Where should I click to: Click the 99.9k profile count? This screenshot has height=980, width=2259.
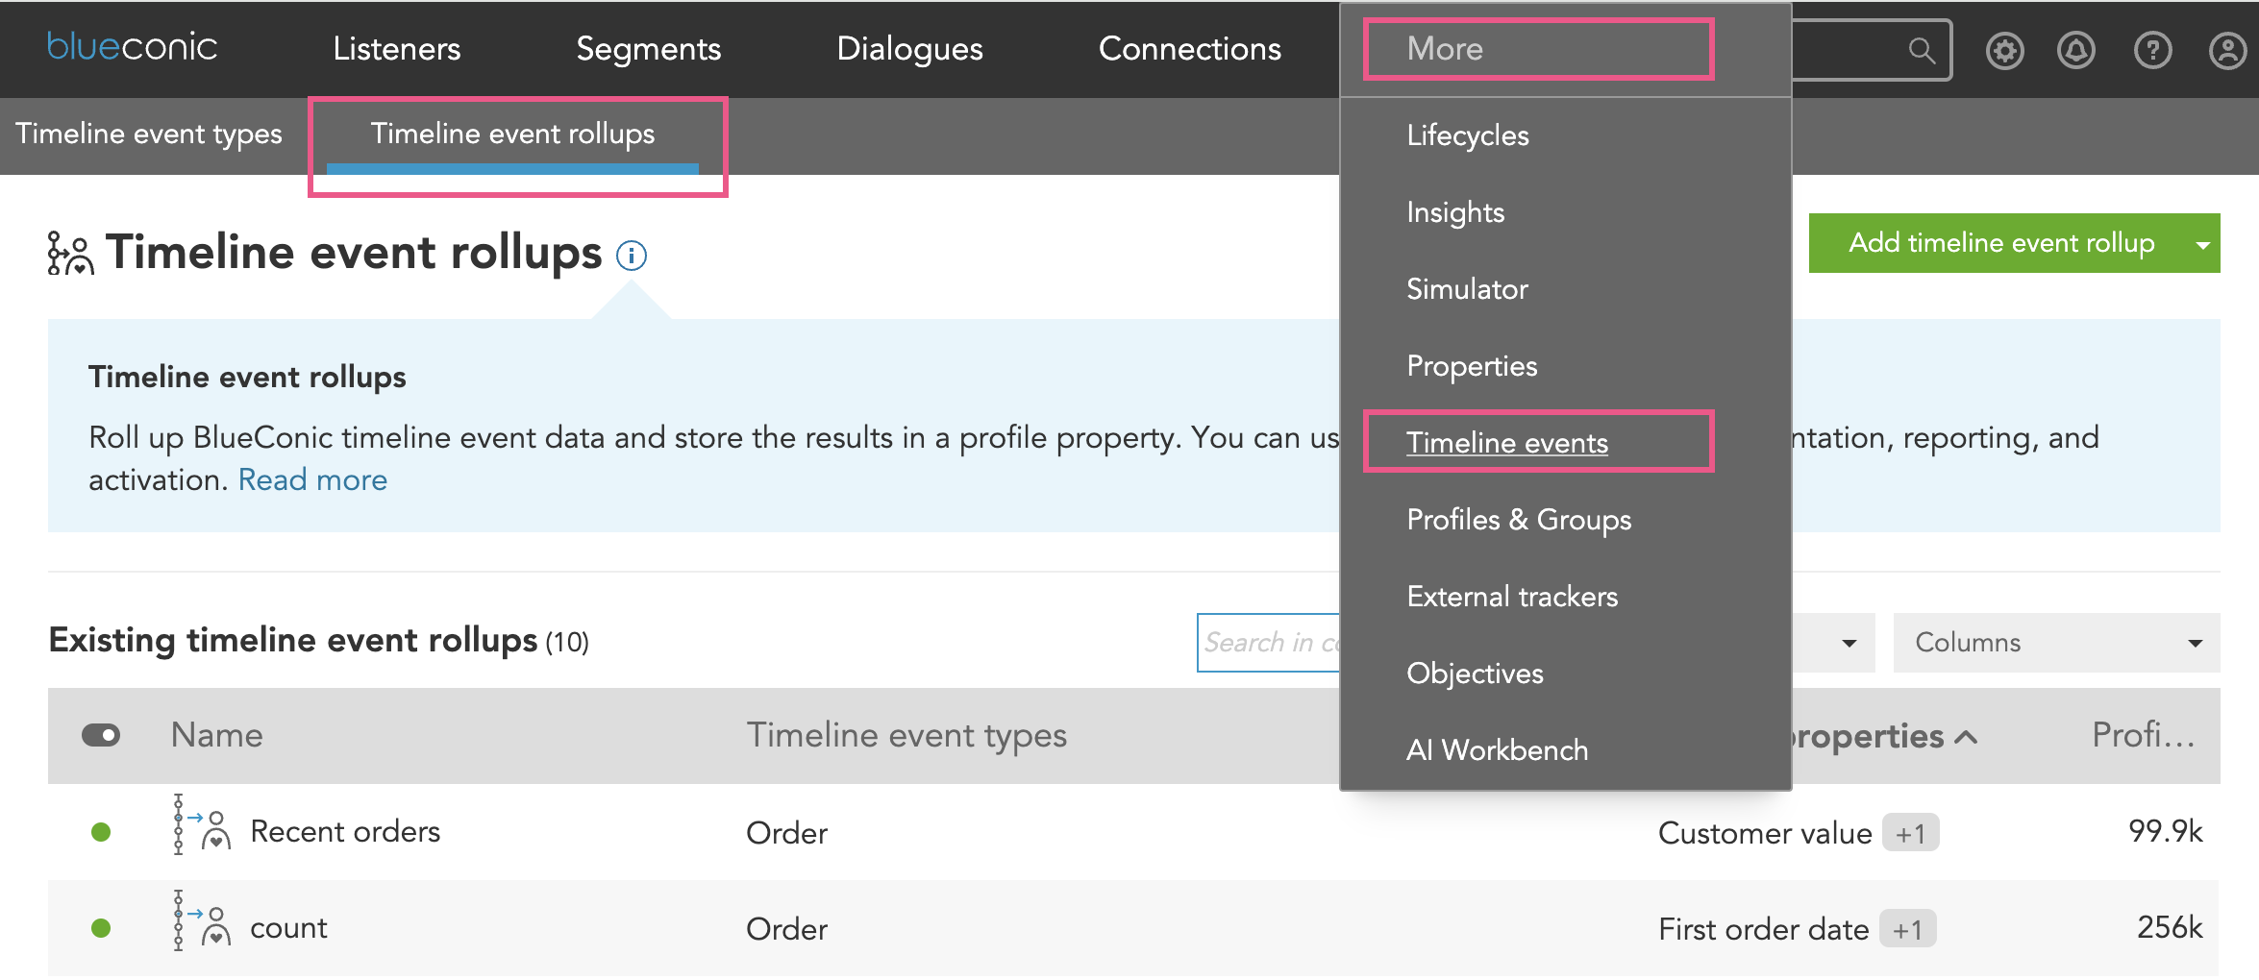coord(2165,831)
